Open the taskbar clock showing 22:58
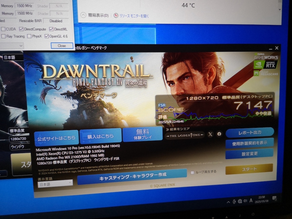The width and height of the screenshot is (292, 219). coord(261,199)
